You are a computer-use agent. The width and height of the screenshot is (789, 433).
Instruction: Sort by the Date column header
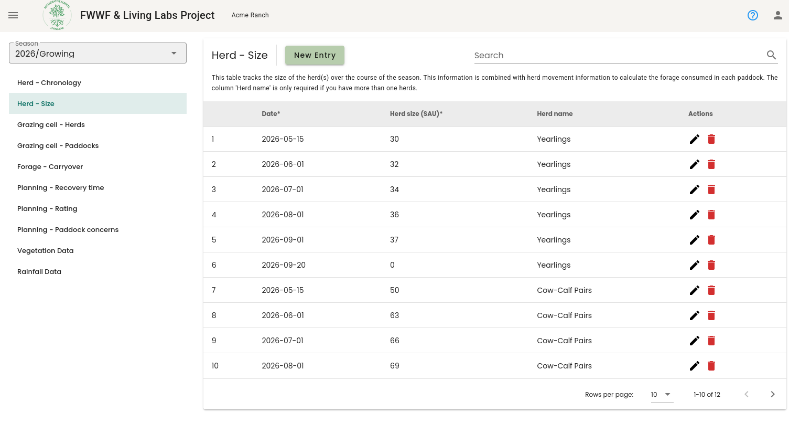(x=271, y=114)
